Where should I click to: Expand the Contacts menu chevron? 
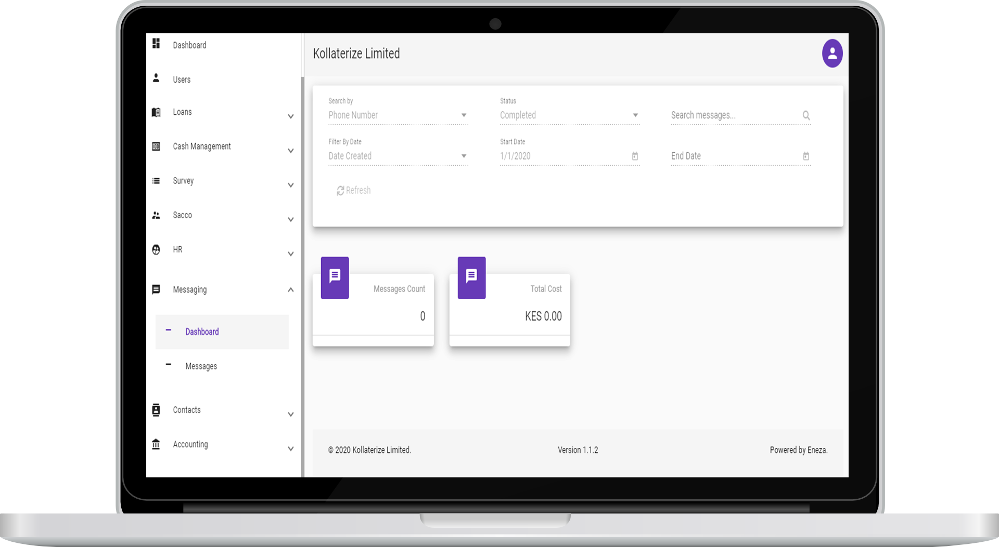pyautogui.click(x=290, y=415)
